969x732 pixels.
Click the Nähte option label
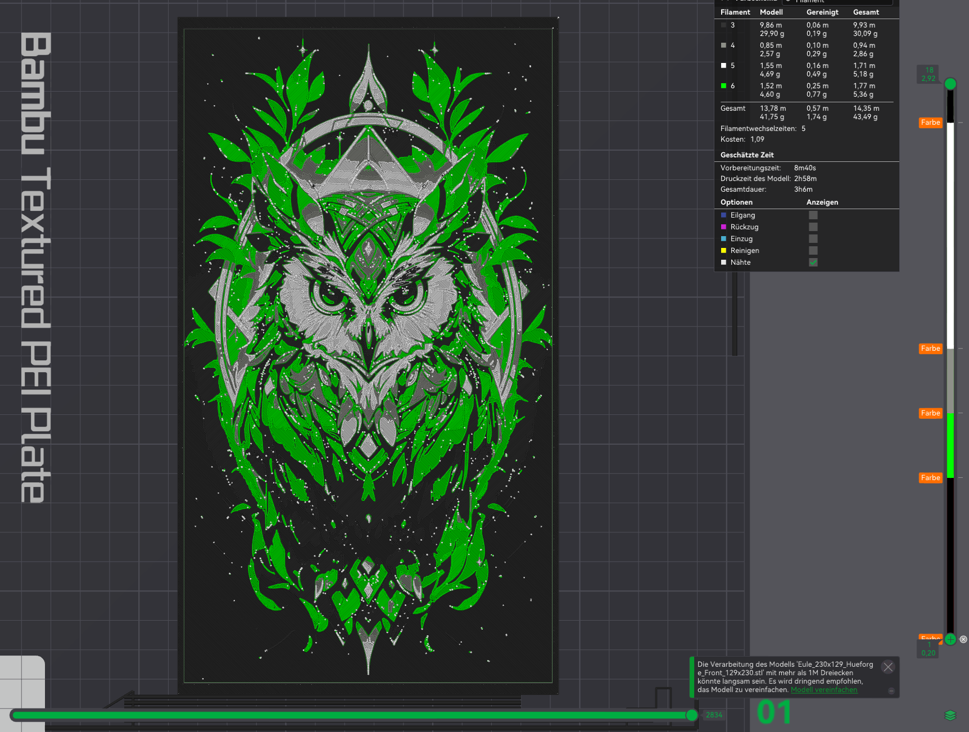tap(740, 263)
